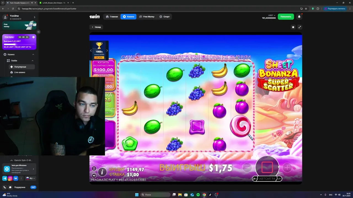Click the green Пополнить deposit button

click(x=286, y=16)
